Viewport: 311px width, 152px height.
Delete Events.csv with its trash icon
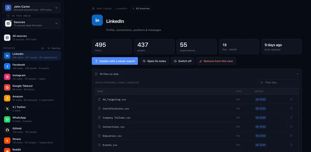(291, 145)
